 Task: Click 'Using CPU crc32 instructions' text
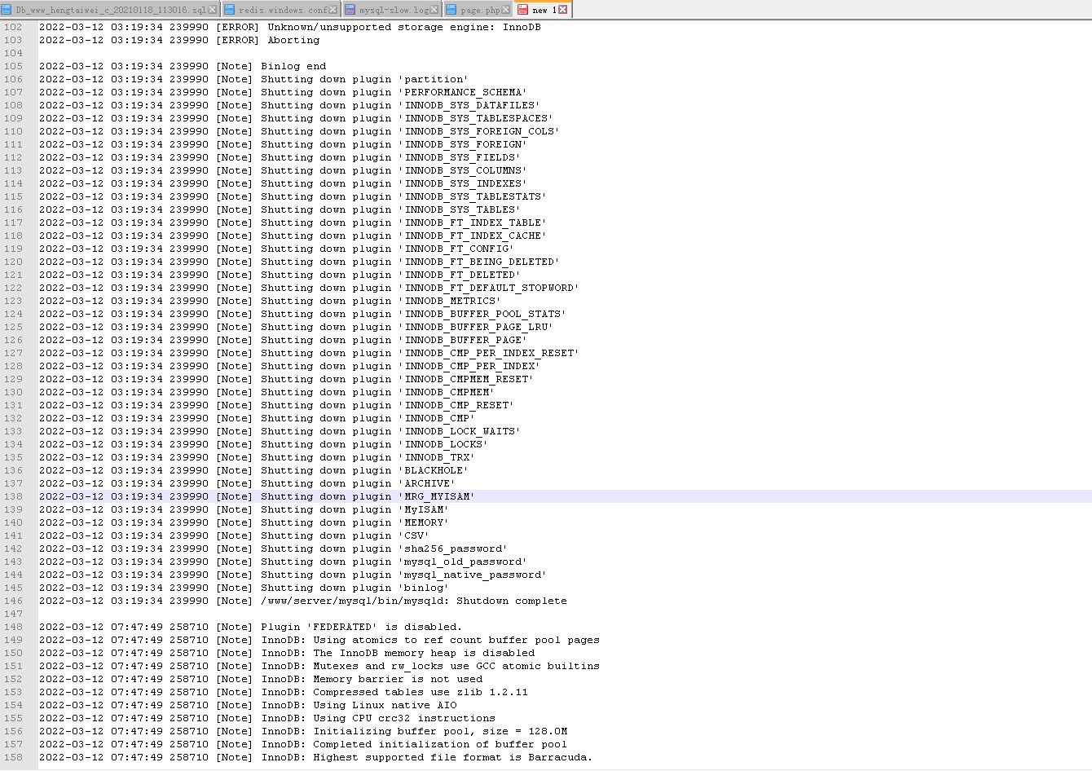coord(404,718)
